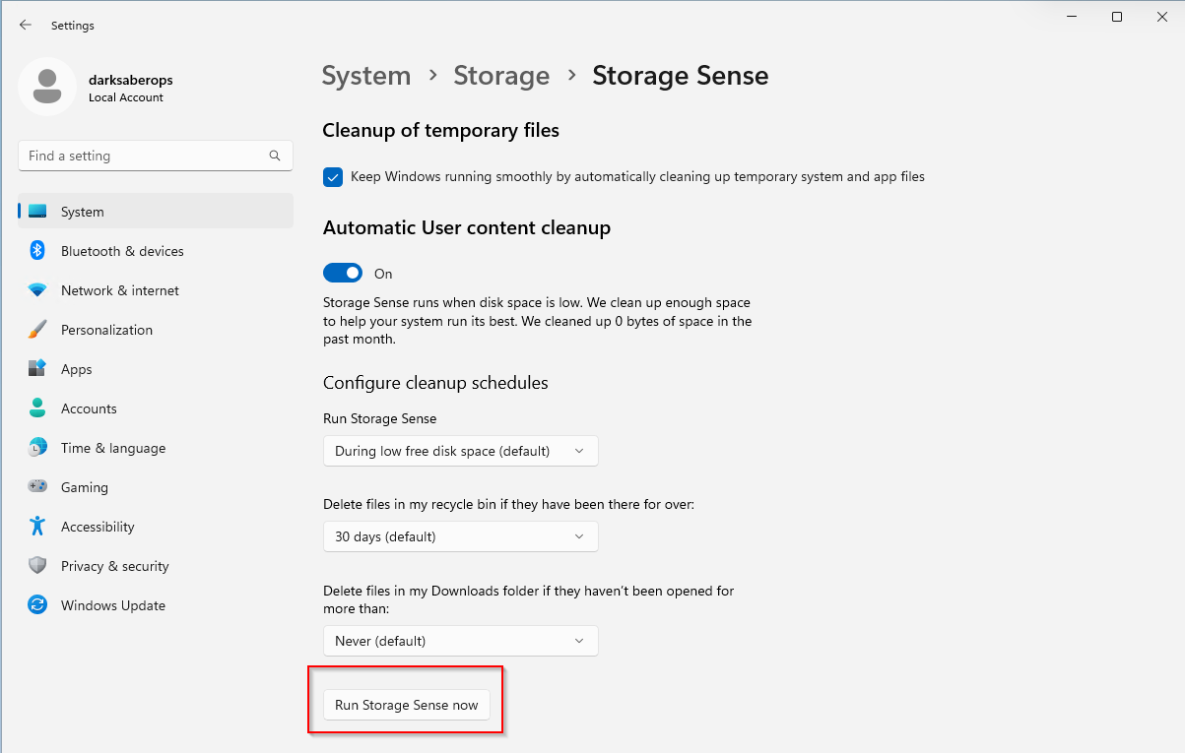Click the Personalization brush icon
This screenshot has width=1185, height=753.
[36, 330]
